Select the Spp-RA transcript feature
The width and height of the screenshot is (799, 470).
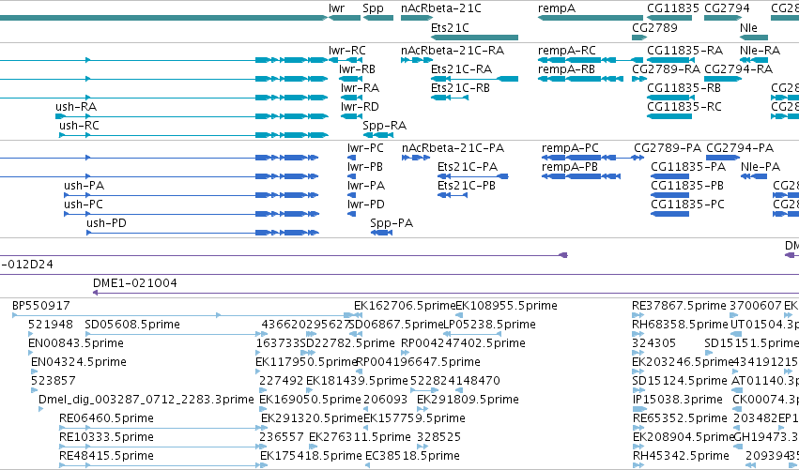point(378,135)
